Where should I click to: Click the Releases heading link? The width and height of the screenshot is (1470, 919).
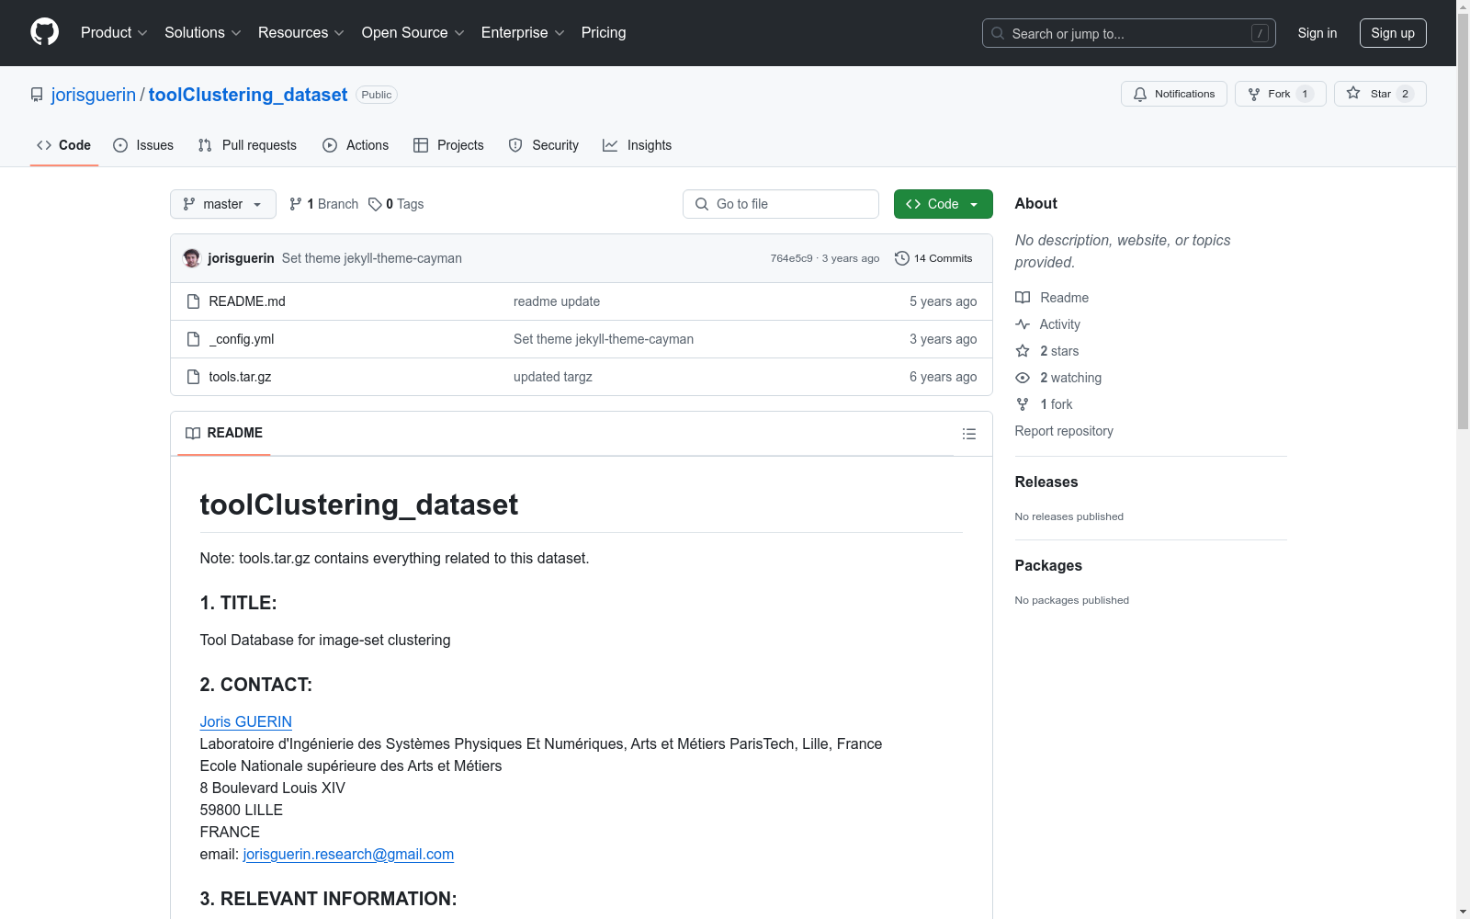(x=1046, y=482)
